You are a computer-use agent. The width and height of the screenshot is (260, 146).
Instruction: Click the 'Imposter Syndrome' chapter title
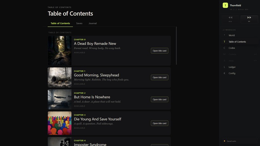(x=90, y=144)
